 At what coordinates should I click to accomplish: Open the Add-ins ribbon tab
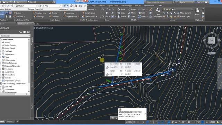pos(102,6)
